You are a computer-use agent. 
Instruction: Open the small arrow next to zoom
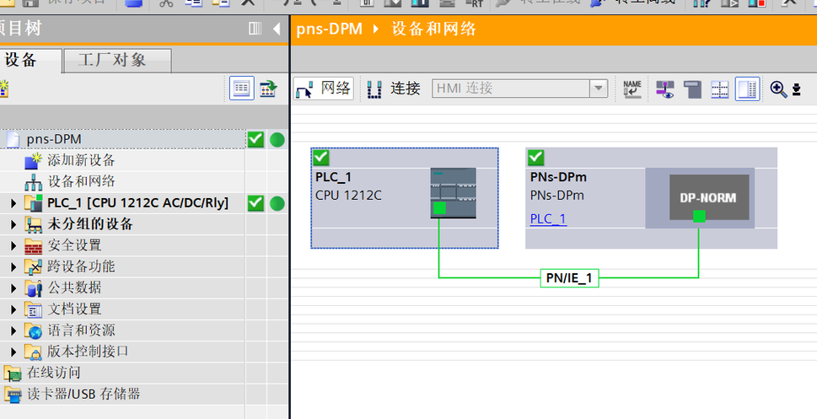click(x=796, y=89)
